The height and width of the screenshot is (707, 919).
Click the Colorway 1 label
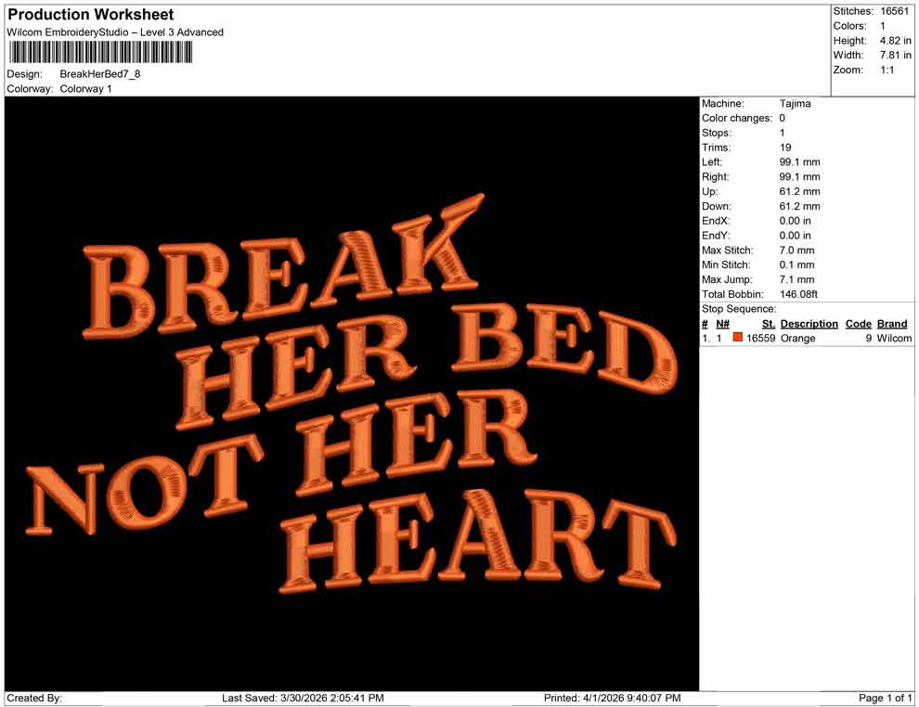[x=85, y=89]
